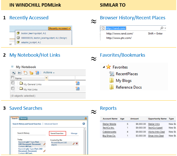Click the Manage link for saved searches

tap(74, 133)
